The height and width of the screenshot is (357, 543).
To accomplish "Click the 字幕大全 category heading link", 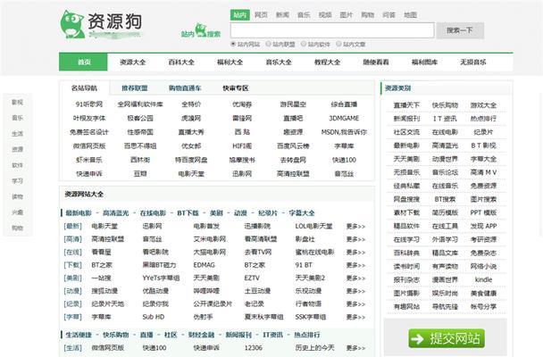I will click(x=302, y=213).
